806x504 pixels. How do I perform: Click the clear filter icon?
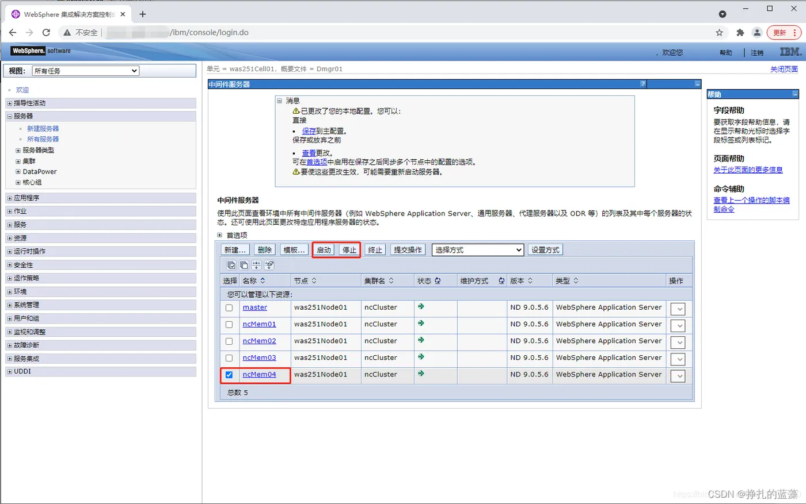coord(269,265)
